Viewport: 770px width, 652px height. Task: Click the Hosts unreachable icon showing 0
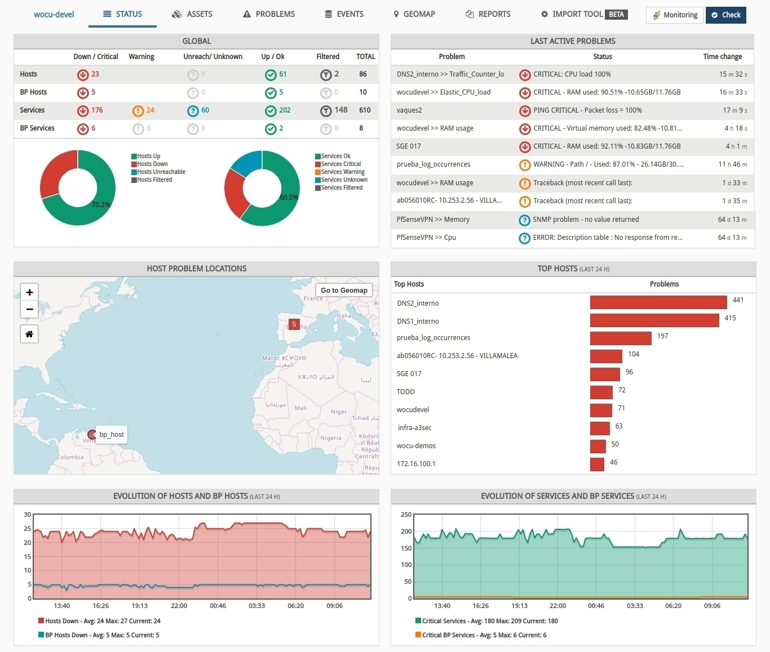click(x=193, y=74)
